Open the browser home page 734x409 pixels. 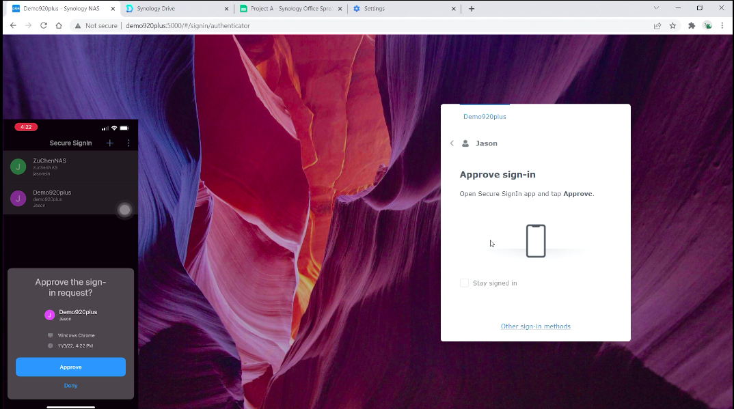(x=59, y=26)
